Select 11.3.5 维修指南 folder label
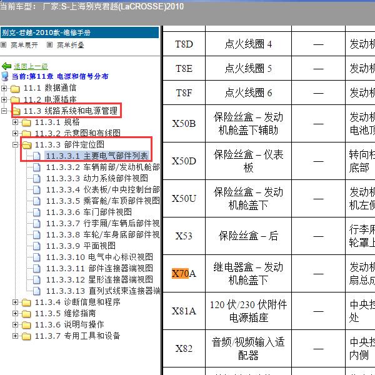This screenshot has height=375, width=375. click(65, 313)
